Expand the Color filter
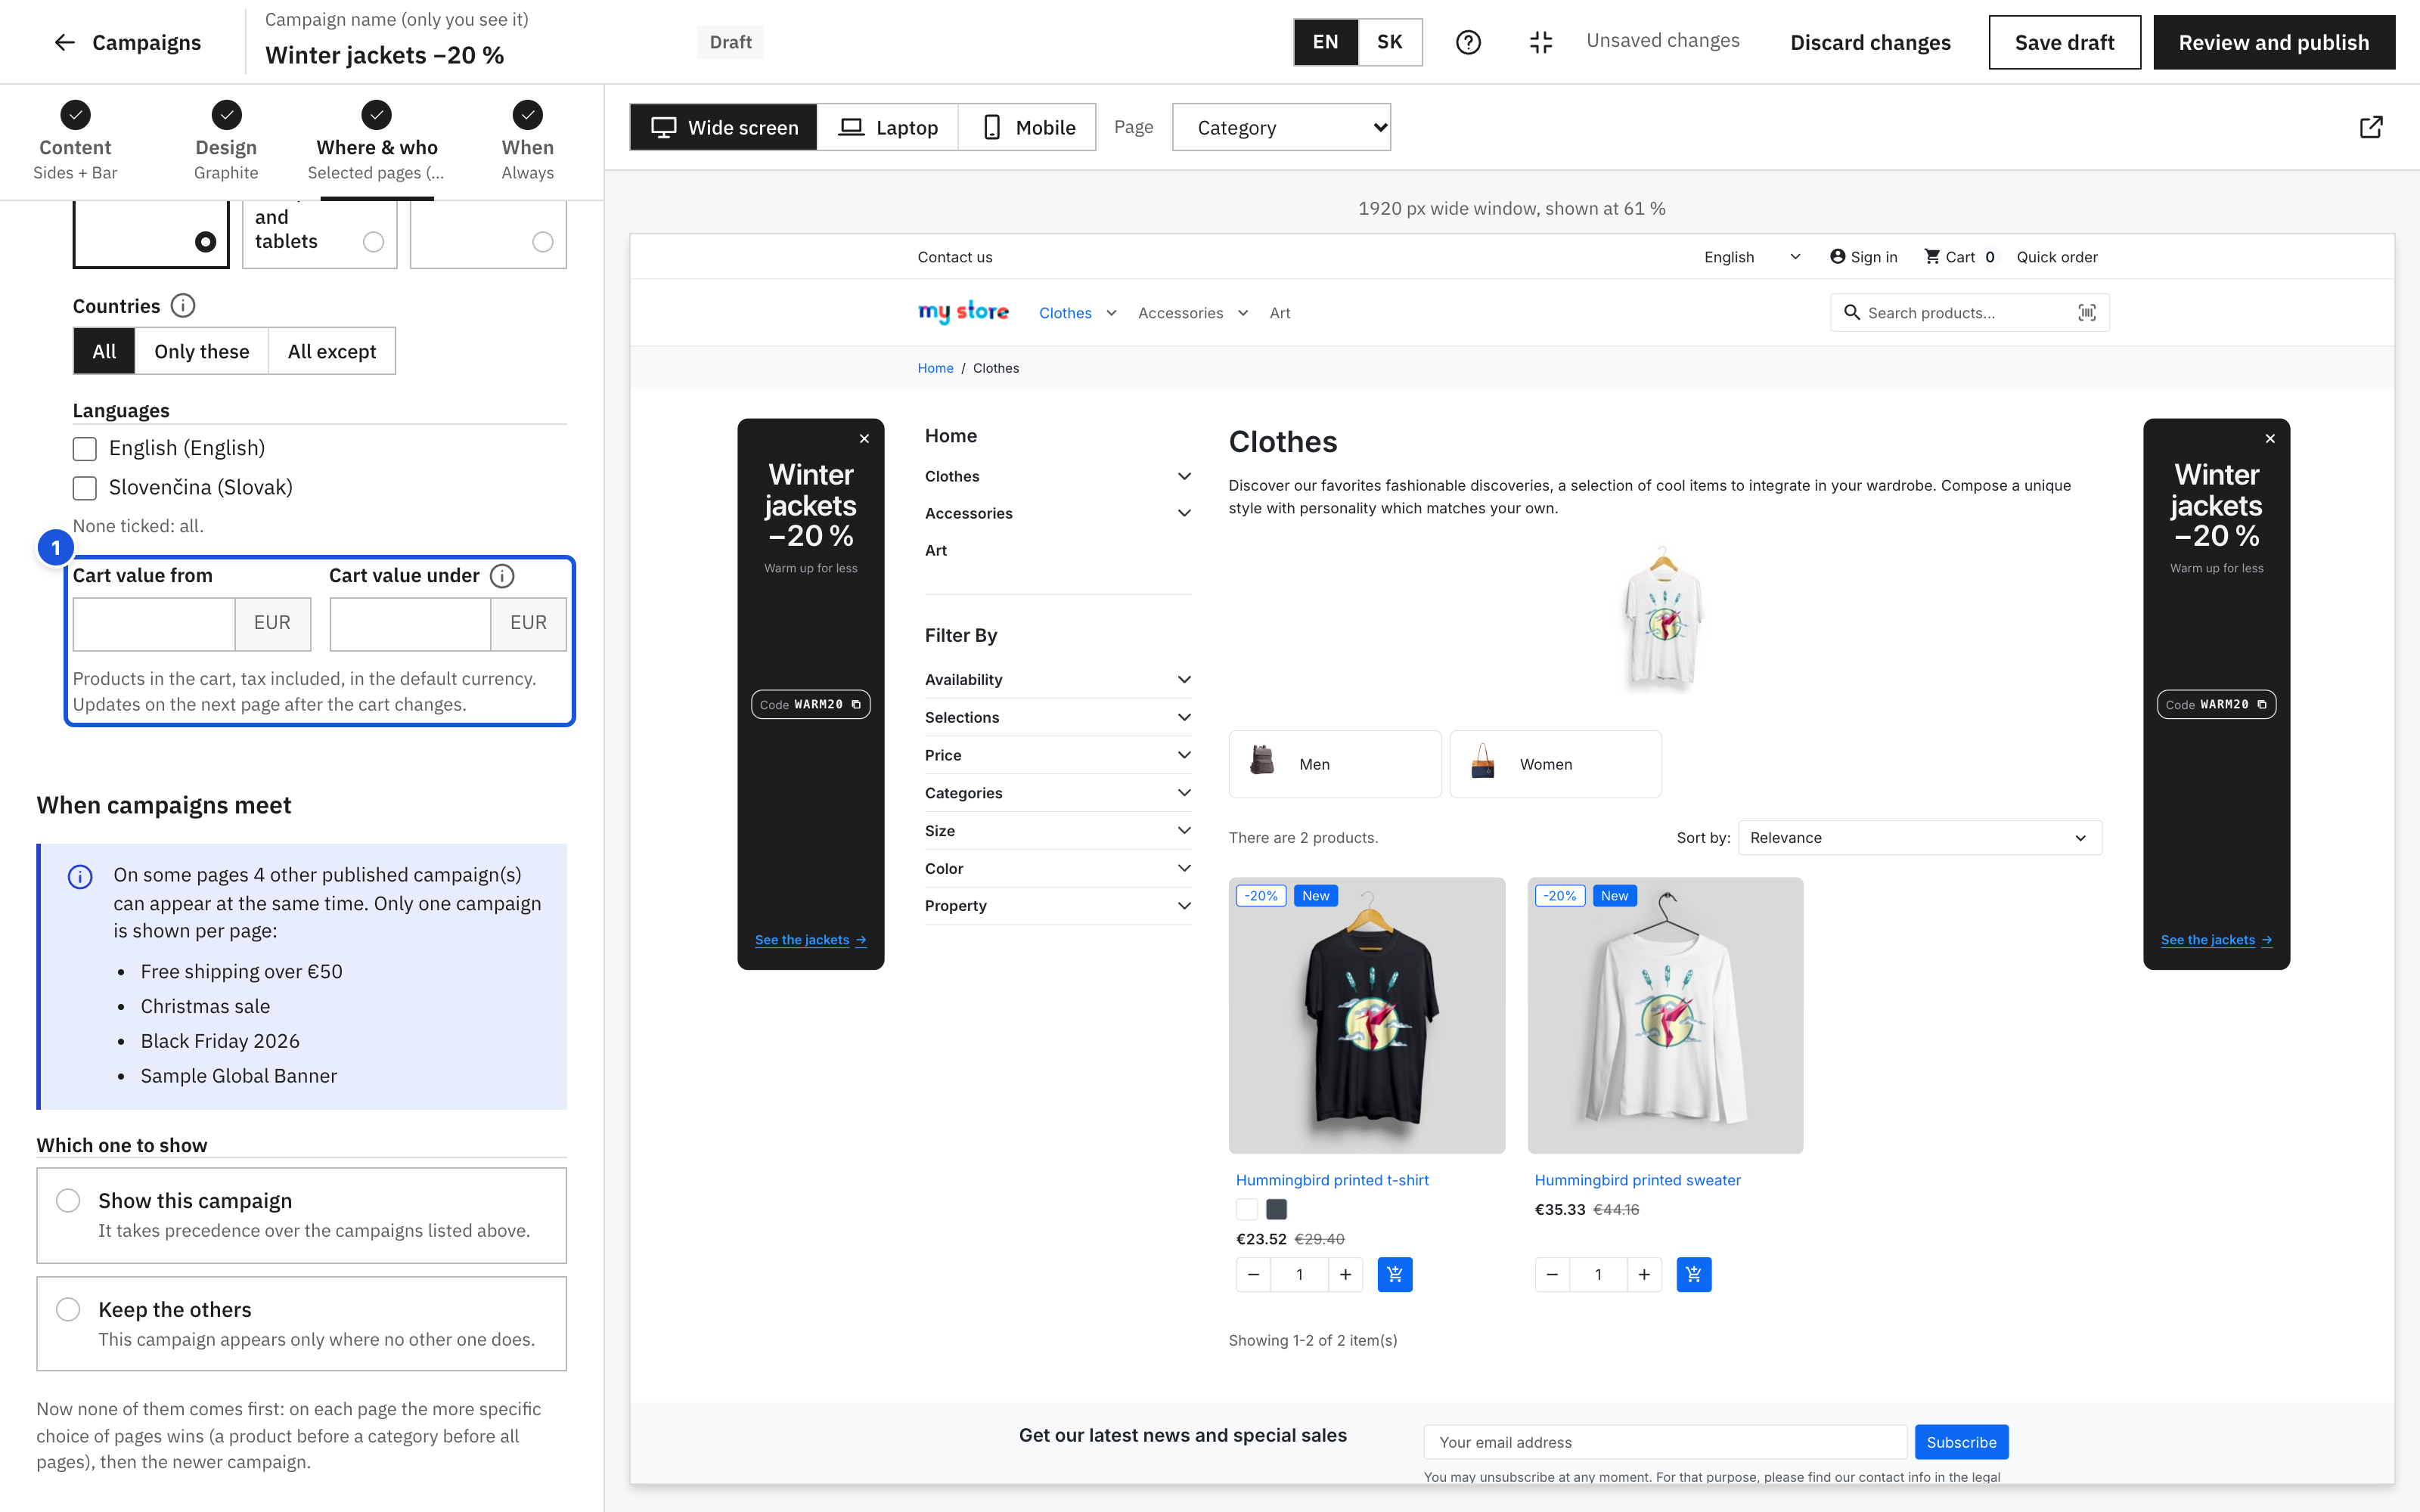 pyautogui.click(x=1058, y=868)
